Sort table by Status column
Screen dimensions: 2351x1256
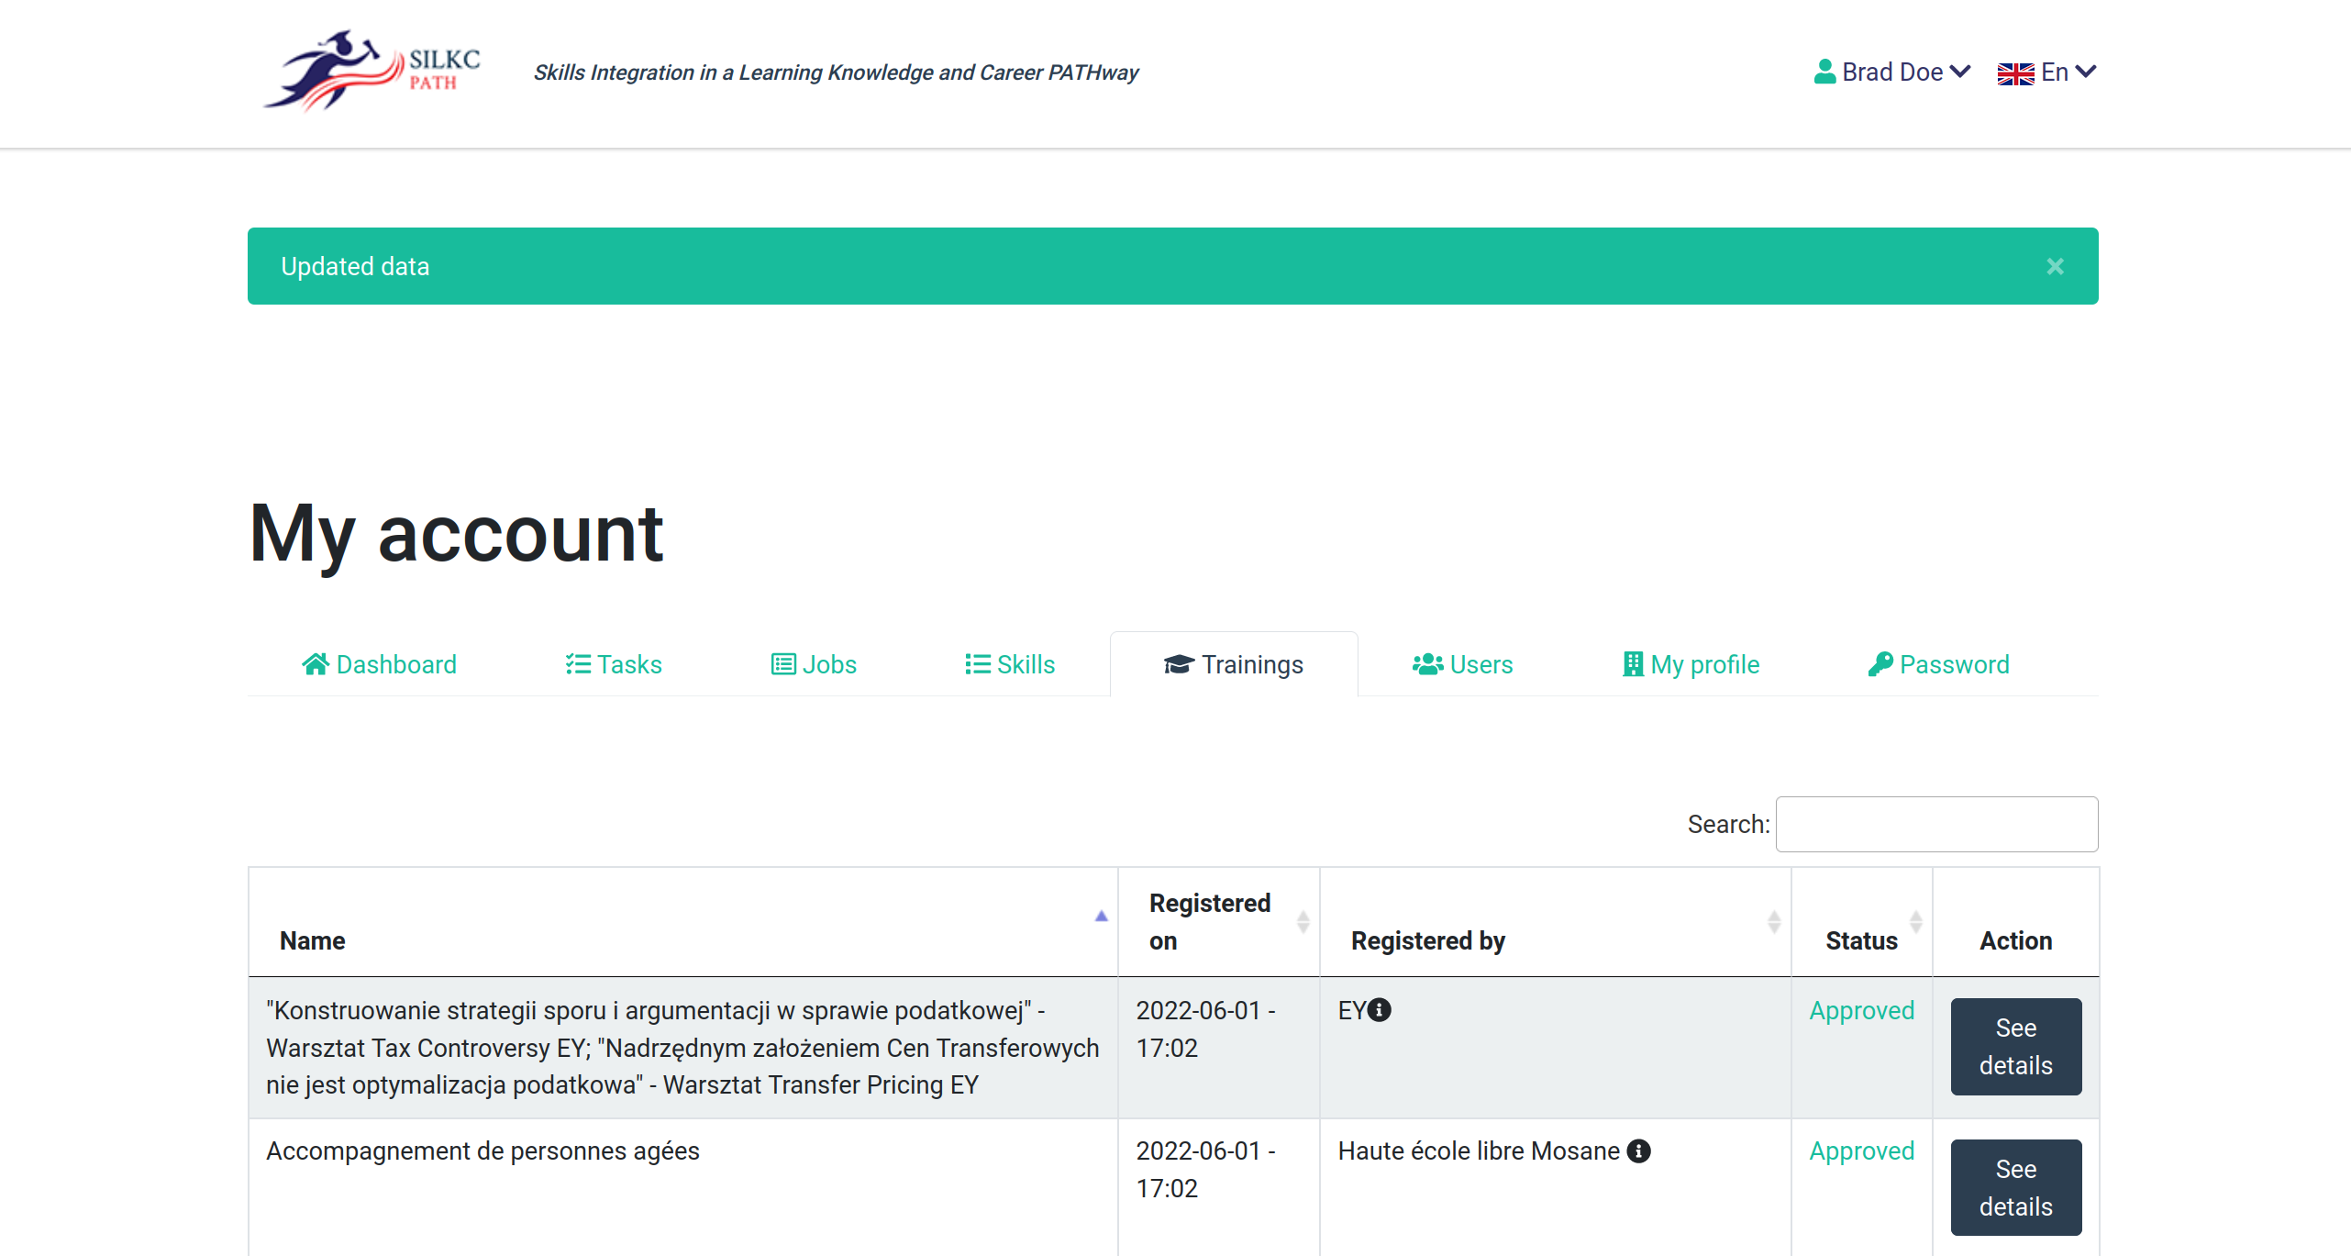click(1861, 939)
